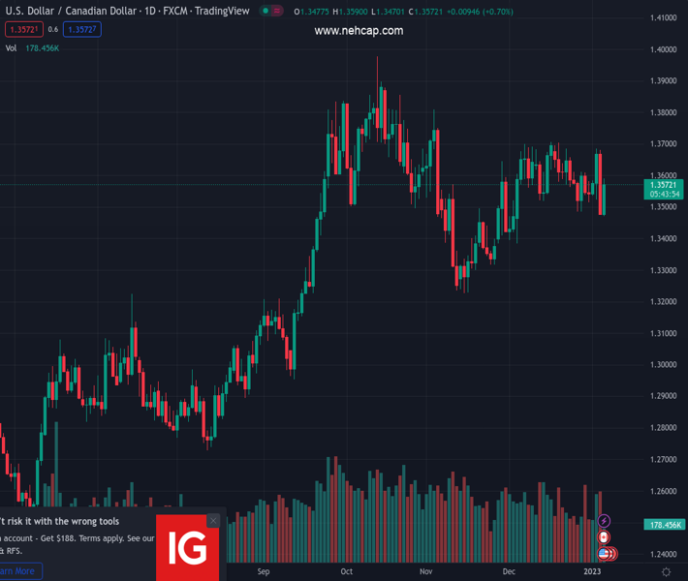Viewport: 688px width, 581px height.
Task: Click the Vol indicator label
Action: [11, 48]
